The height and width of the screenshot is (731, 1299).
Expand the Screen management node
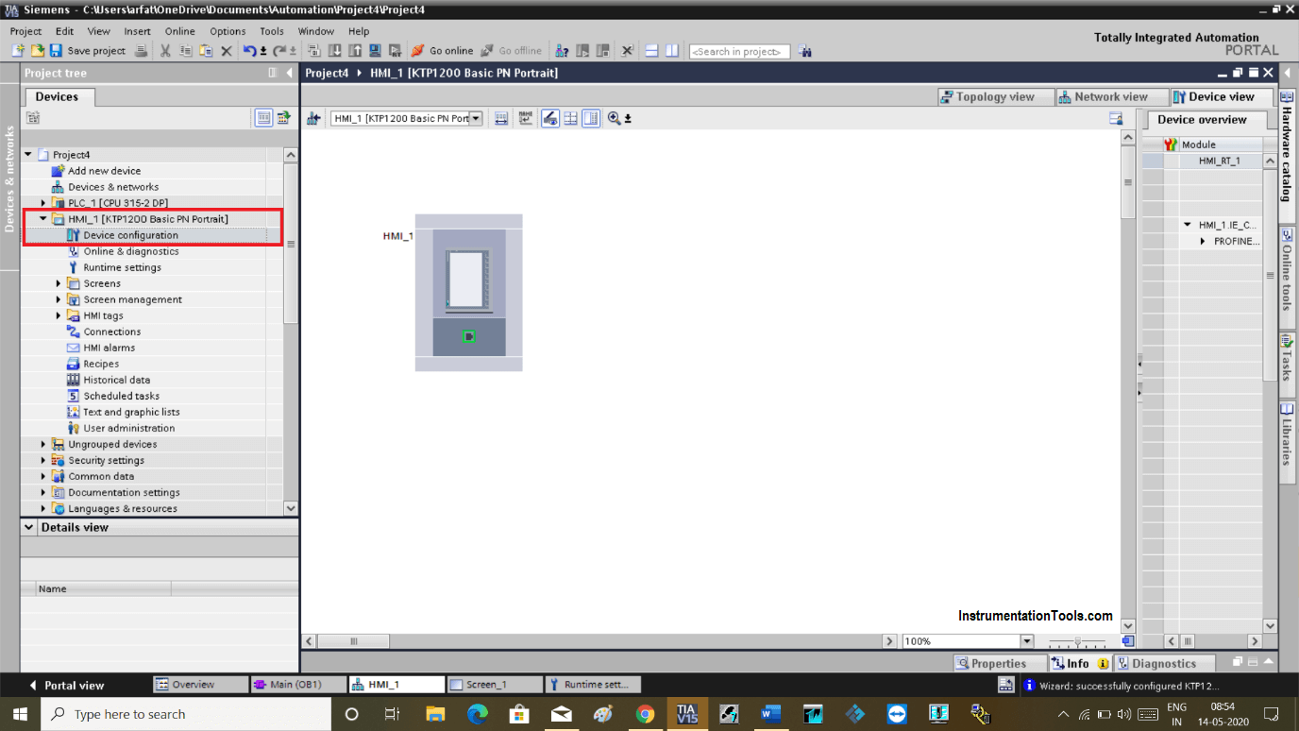(x=59, y=299)
